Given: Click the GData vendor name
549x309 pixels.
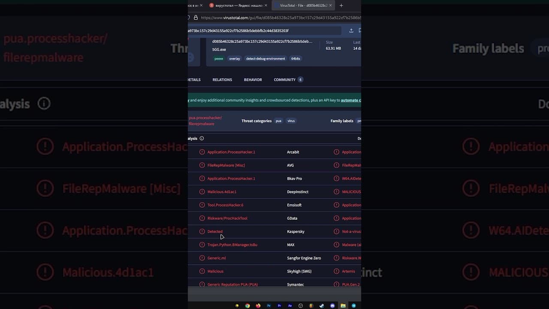Looking at the screenshot, I should (x=292, y=218).
